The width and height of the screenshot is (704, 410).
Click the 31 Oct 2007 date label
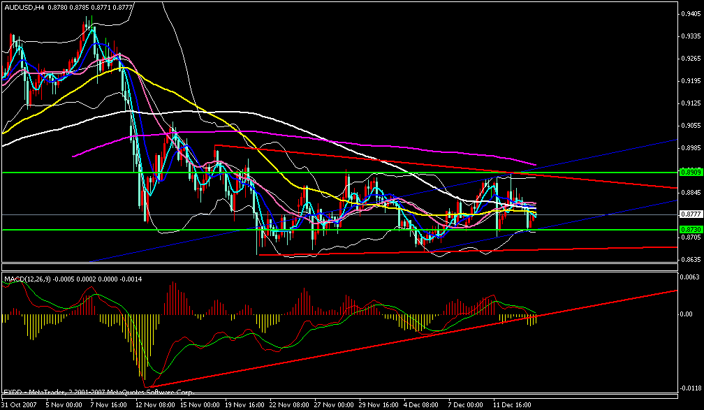(17, 405)
